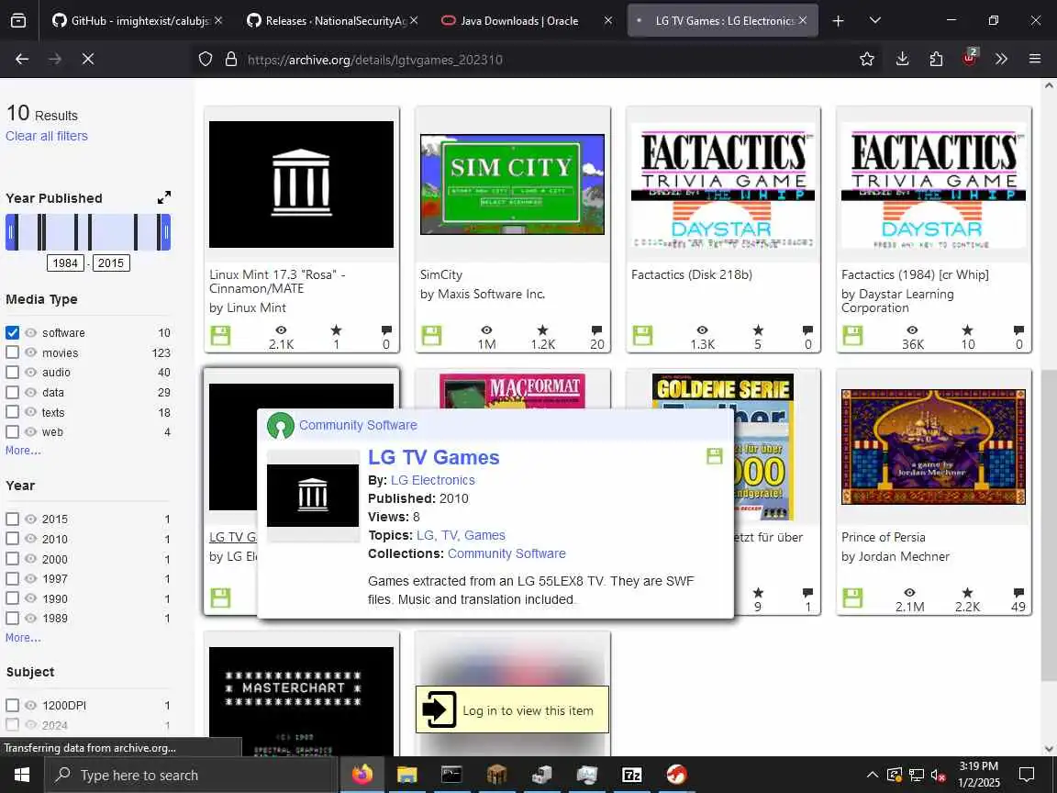This screenshot has height=793, width=1057.
Task: Check the 1200DPI subject filter
Action: tap(12, 705)
